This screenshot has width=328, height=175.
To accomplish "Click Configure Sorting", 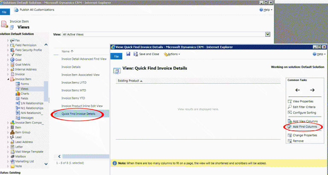I will coord(302,113).
